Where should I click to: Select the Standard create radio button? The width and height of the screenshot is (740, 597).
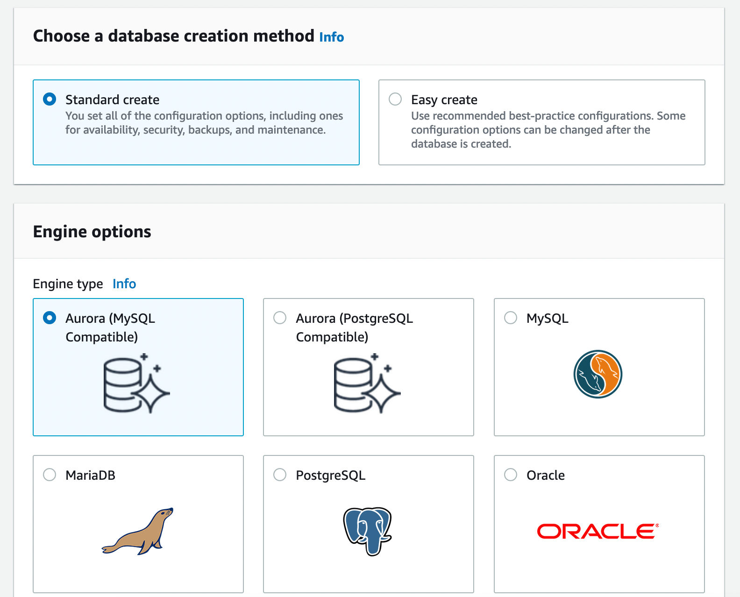[50, 99]
